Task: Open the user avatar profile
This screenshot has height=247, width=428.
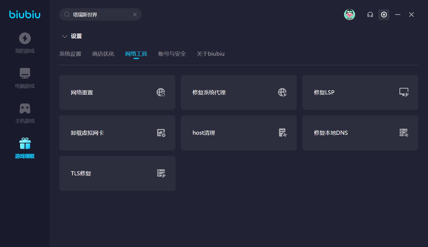Action: click(x=350, y=15)
